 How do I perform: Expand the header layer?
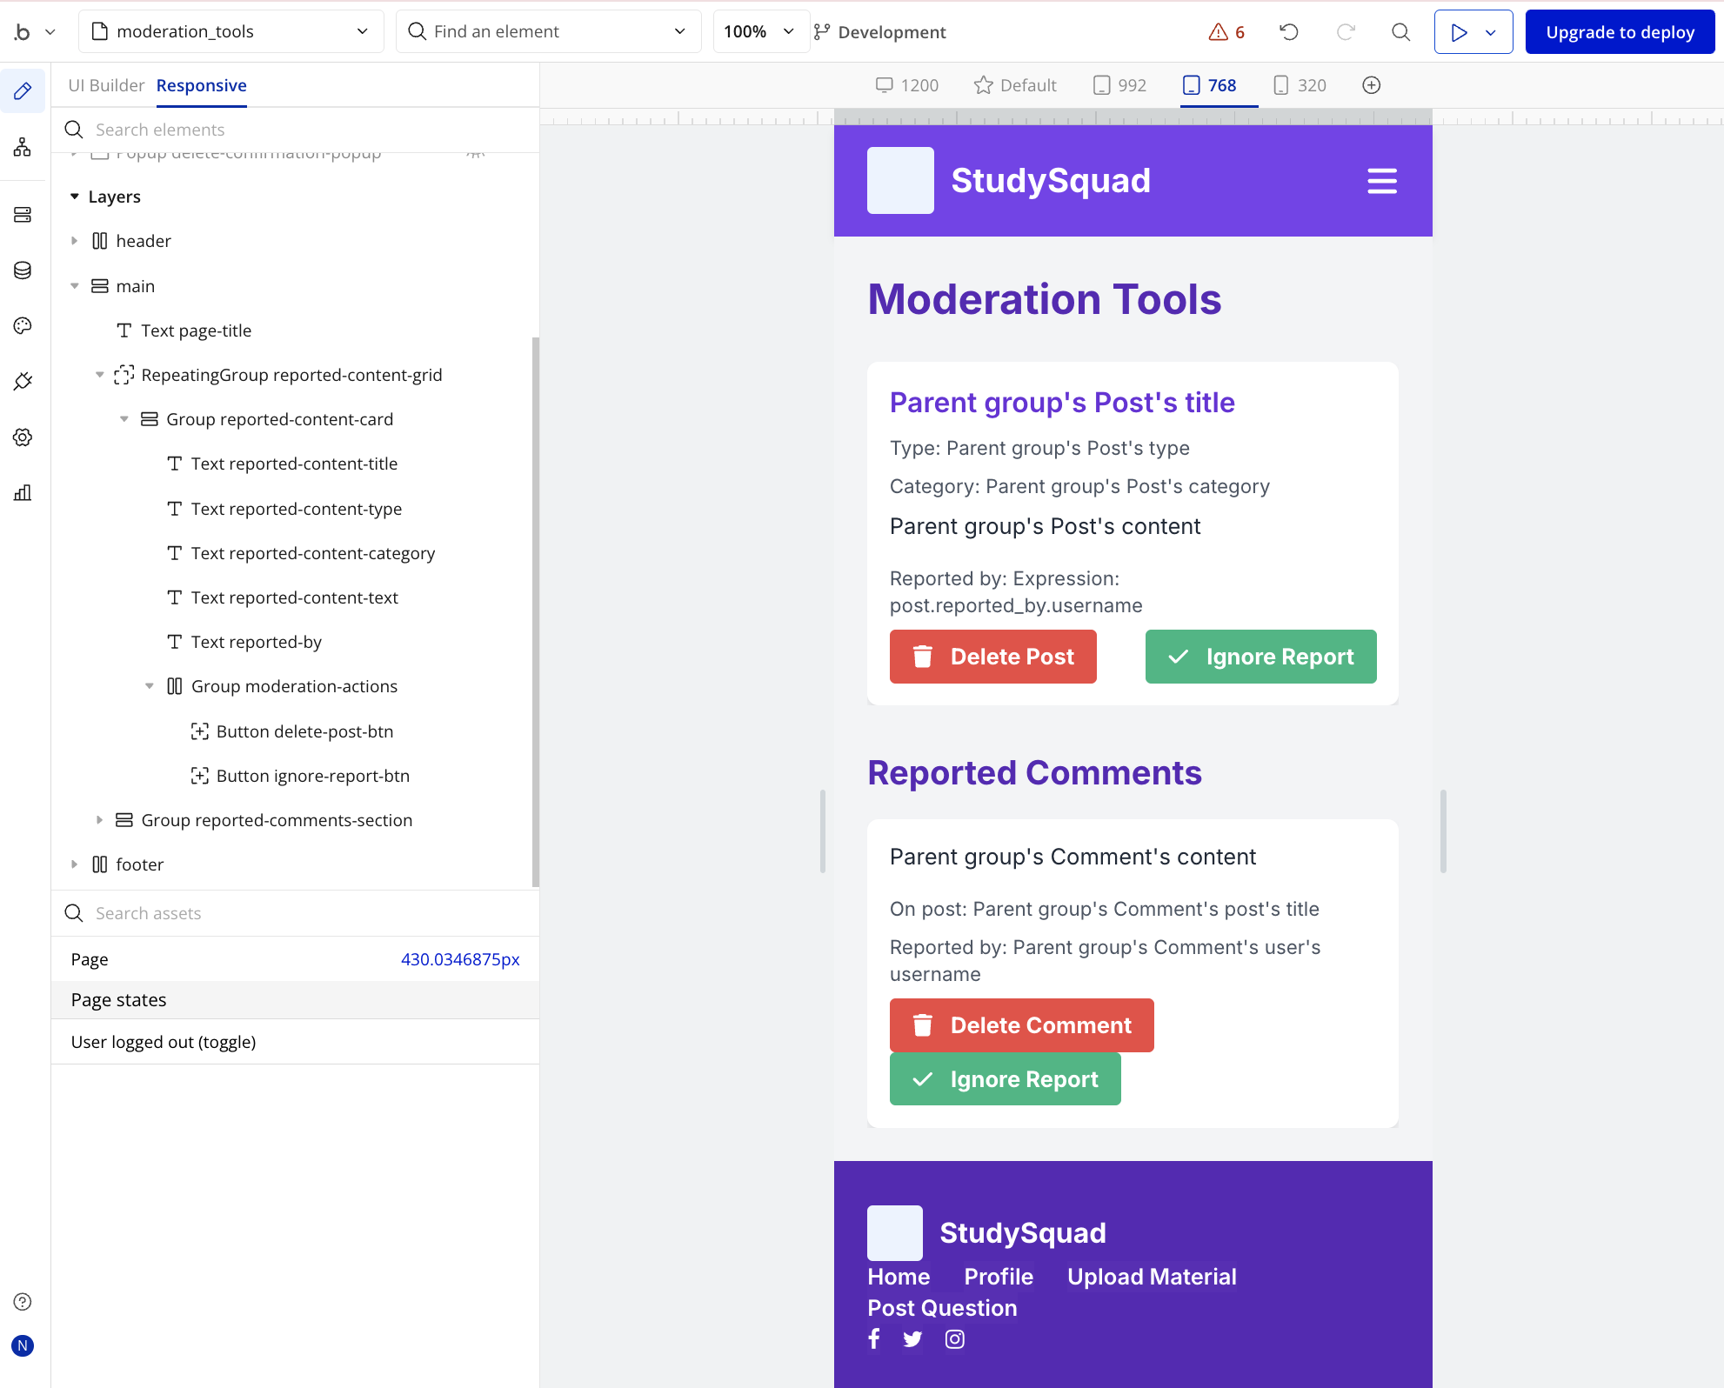click(x=75, y=241)
